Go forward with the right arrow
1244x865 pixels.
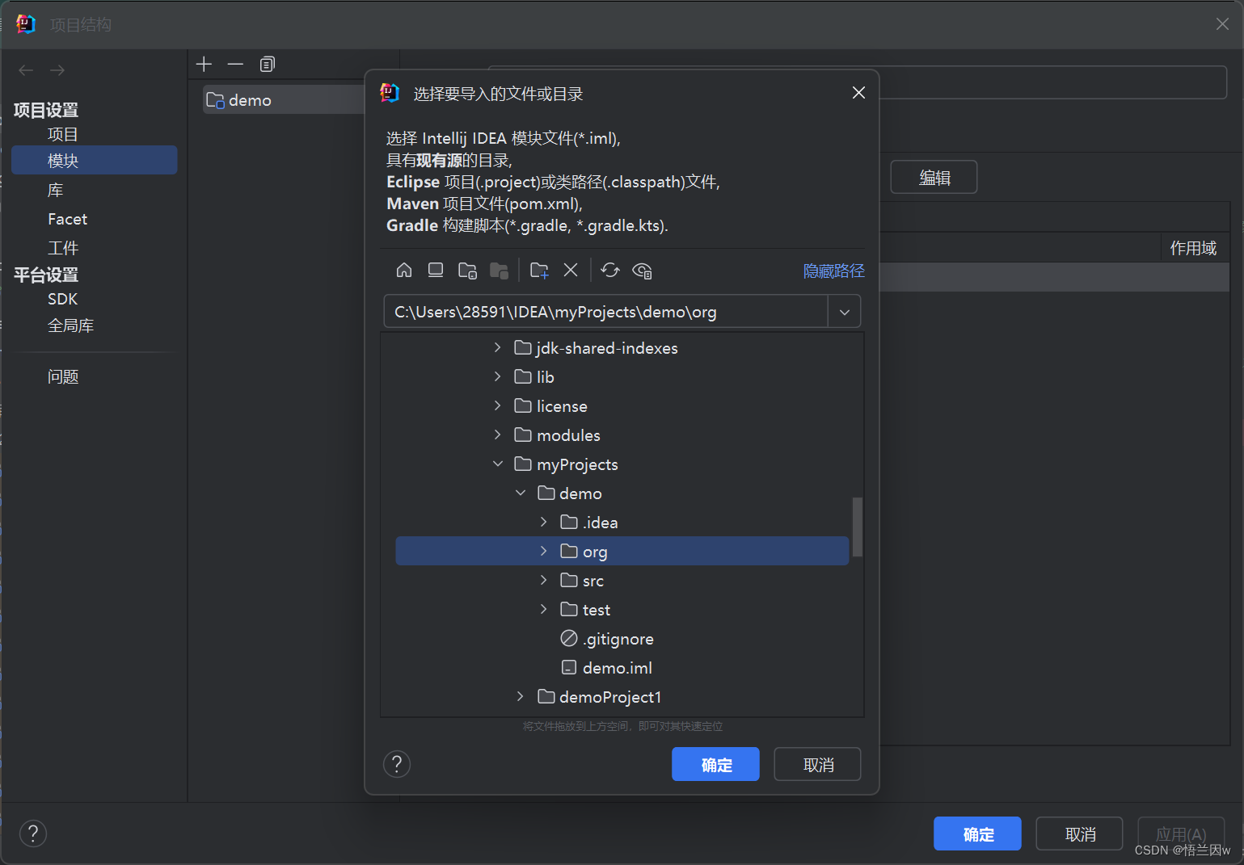point(57,70)
